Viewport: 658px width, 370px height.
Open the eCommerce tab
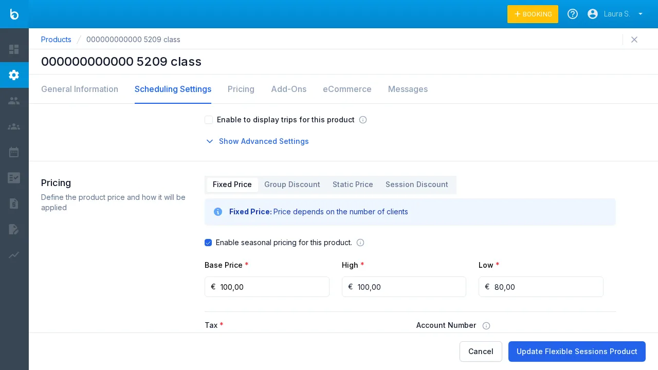point(347,89)
